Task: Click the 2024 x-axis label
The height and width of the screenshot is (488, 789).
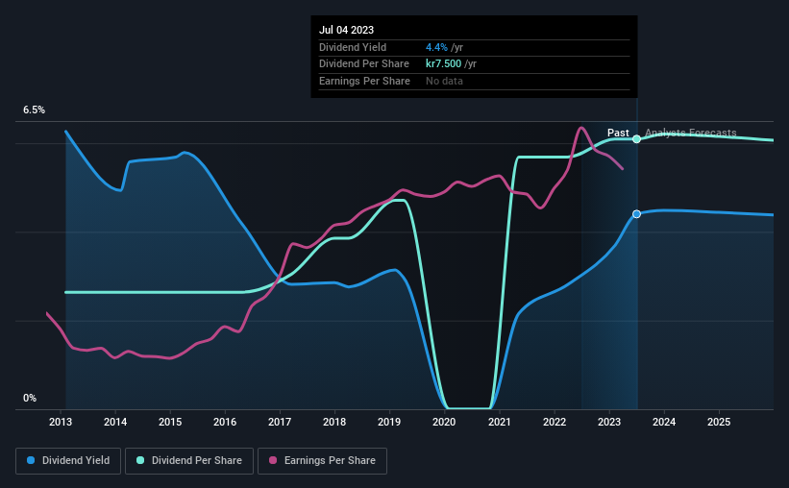Action: pos(664,422)
